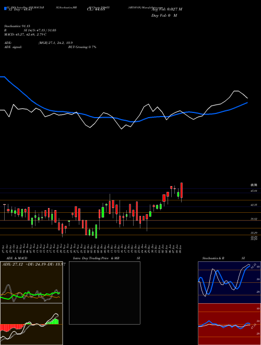
Task: Select the 'Avg Vol: 0.027 M' label
Action: click(167, 9)
